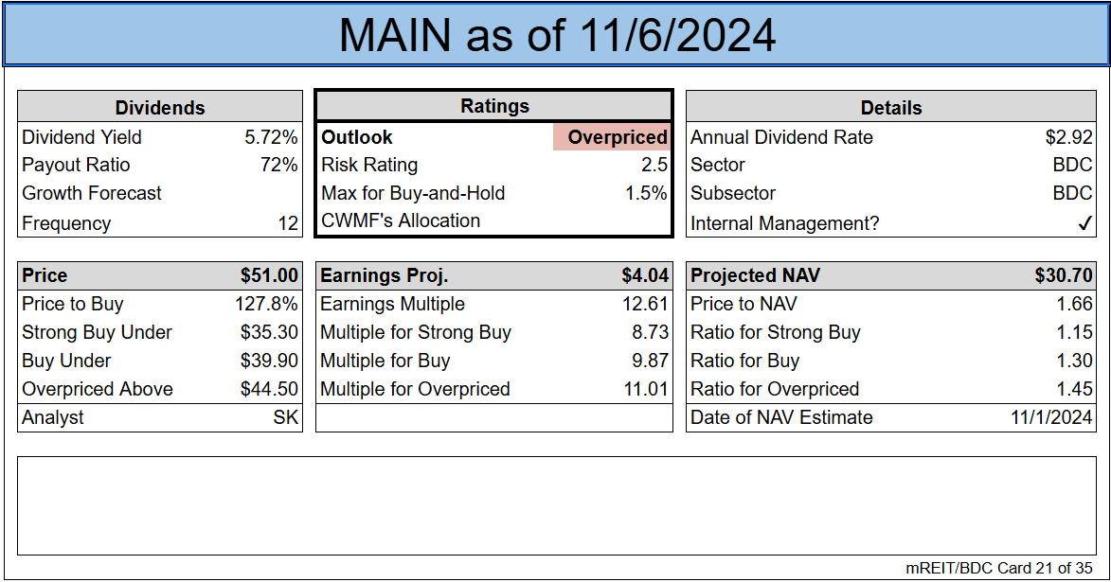Select the $39.90 buy under value
The image size is (1111, 582).
(269, 362)
